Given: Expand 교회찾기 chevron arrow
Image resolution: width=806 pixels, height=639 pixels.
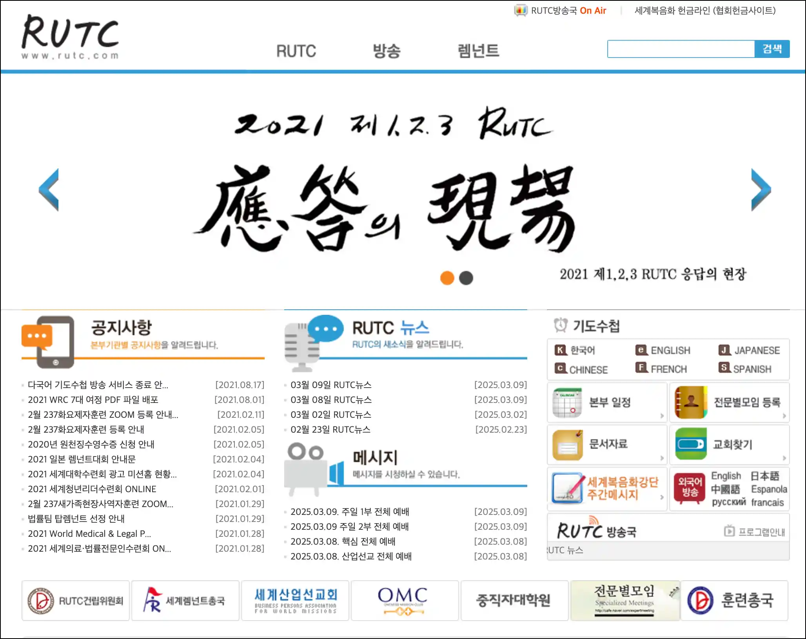Looking at the screenshot, I should point(784,458).
